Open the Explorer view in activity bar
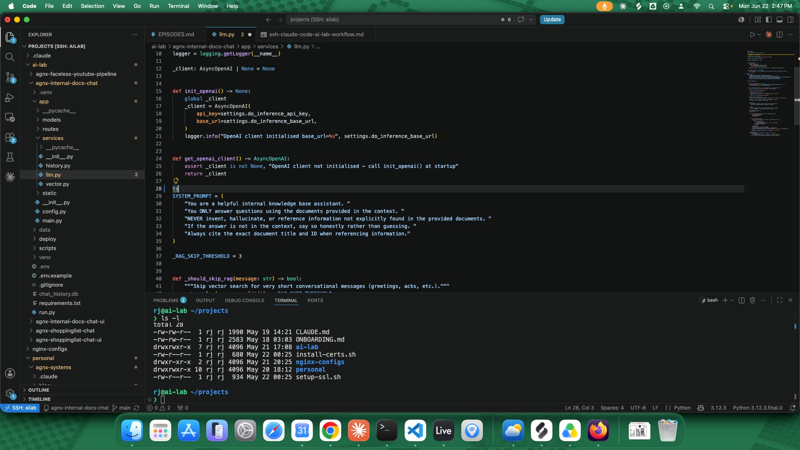 click(10, 37)
